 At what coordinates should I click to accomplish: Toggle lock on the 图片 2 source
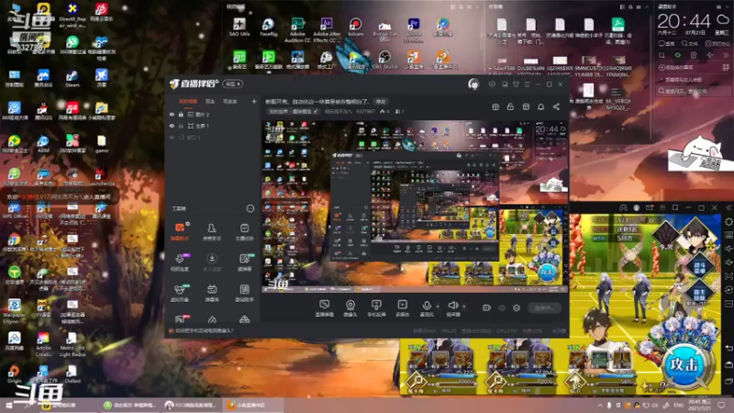coord(181,114)
